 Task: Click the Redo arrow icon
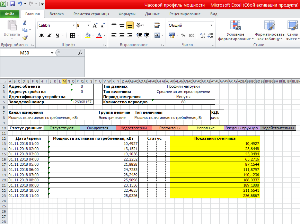point(31,3)
